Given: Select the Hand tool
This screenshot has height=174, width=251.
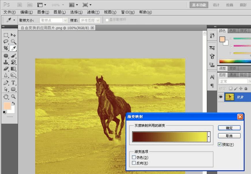Looking at the screenshot, I should point(6,97).
